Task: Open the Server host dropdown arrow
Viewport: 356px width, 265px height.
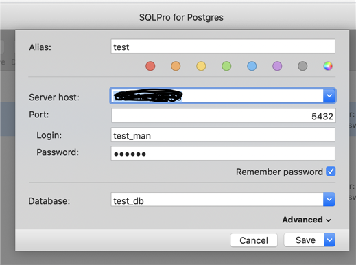Action: click(x=329, y=95)
